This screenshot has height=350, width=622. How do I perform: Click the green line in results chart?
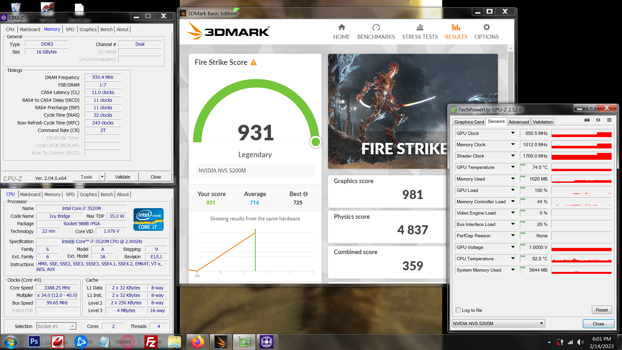coord(255,250)
